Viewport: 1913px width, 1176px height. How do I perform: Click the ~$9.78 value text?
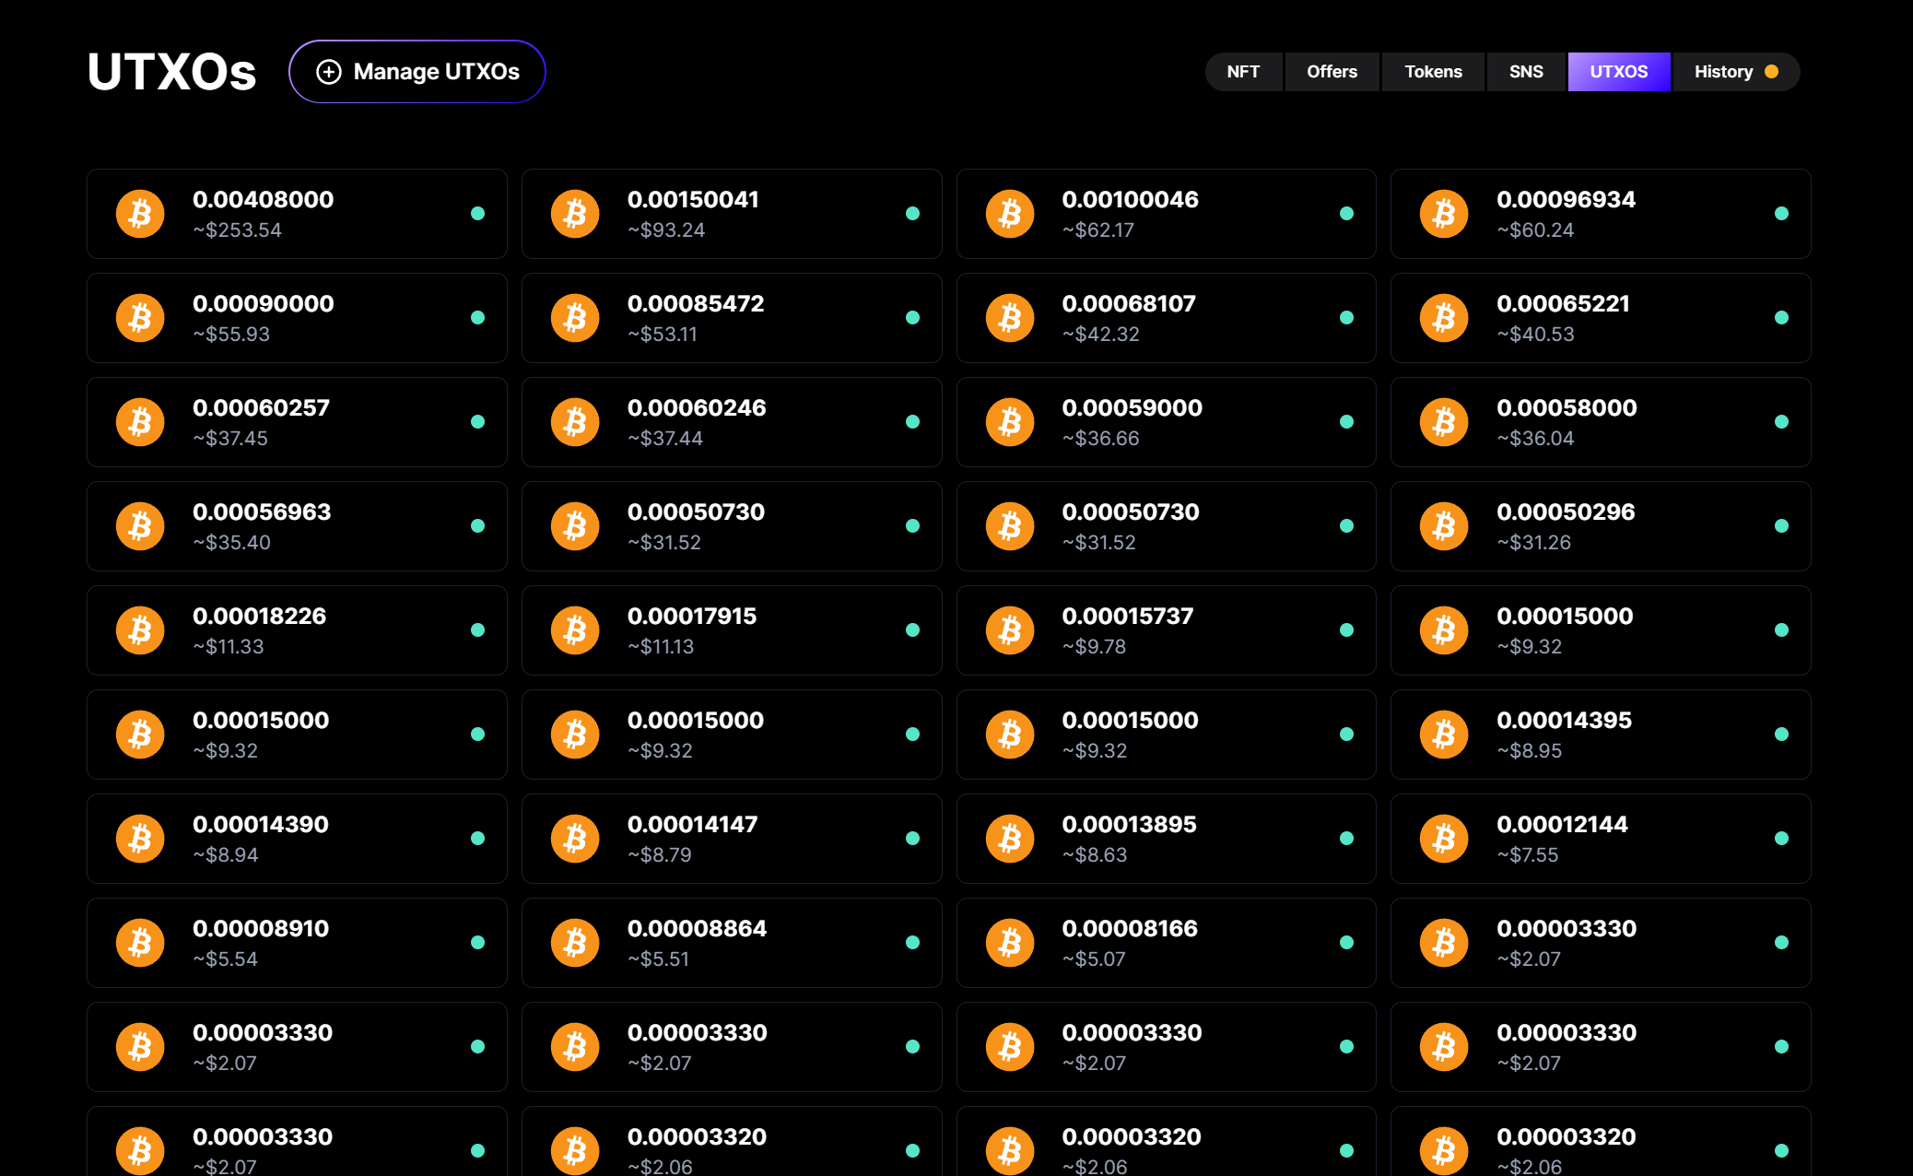point(1094,647)
